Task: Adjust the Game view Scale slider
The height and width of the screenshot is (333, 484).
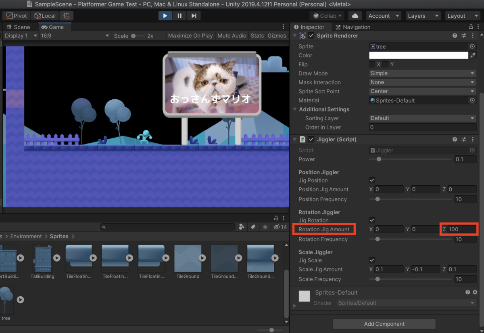Action: tap(138, 36)
